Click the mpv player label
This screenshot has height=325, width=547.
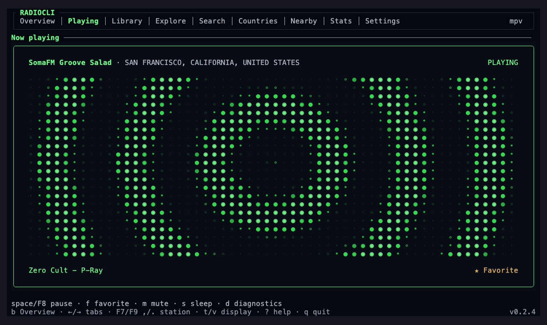[516, 21]
